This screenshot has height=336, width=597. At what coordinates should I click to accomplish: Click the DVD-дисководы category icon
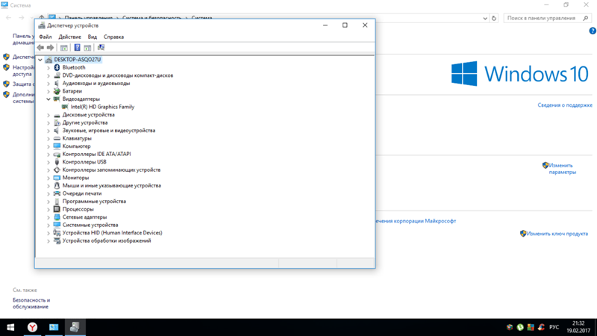(57, 75)
